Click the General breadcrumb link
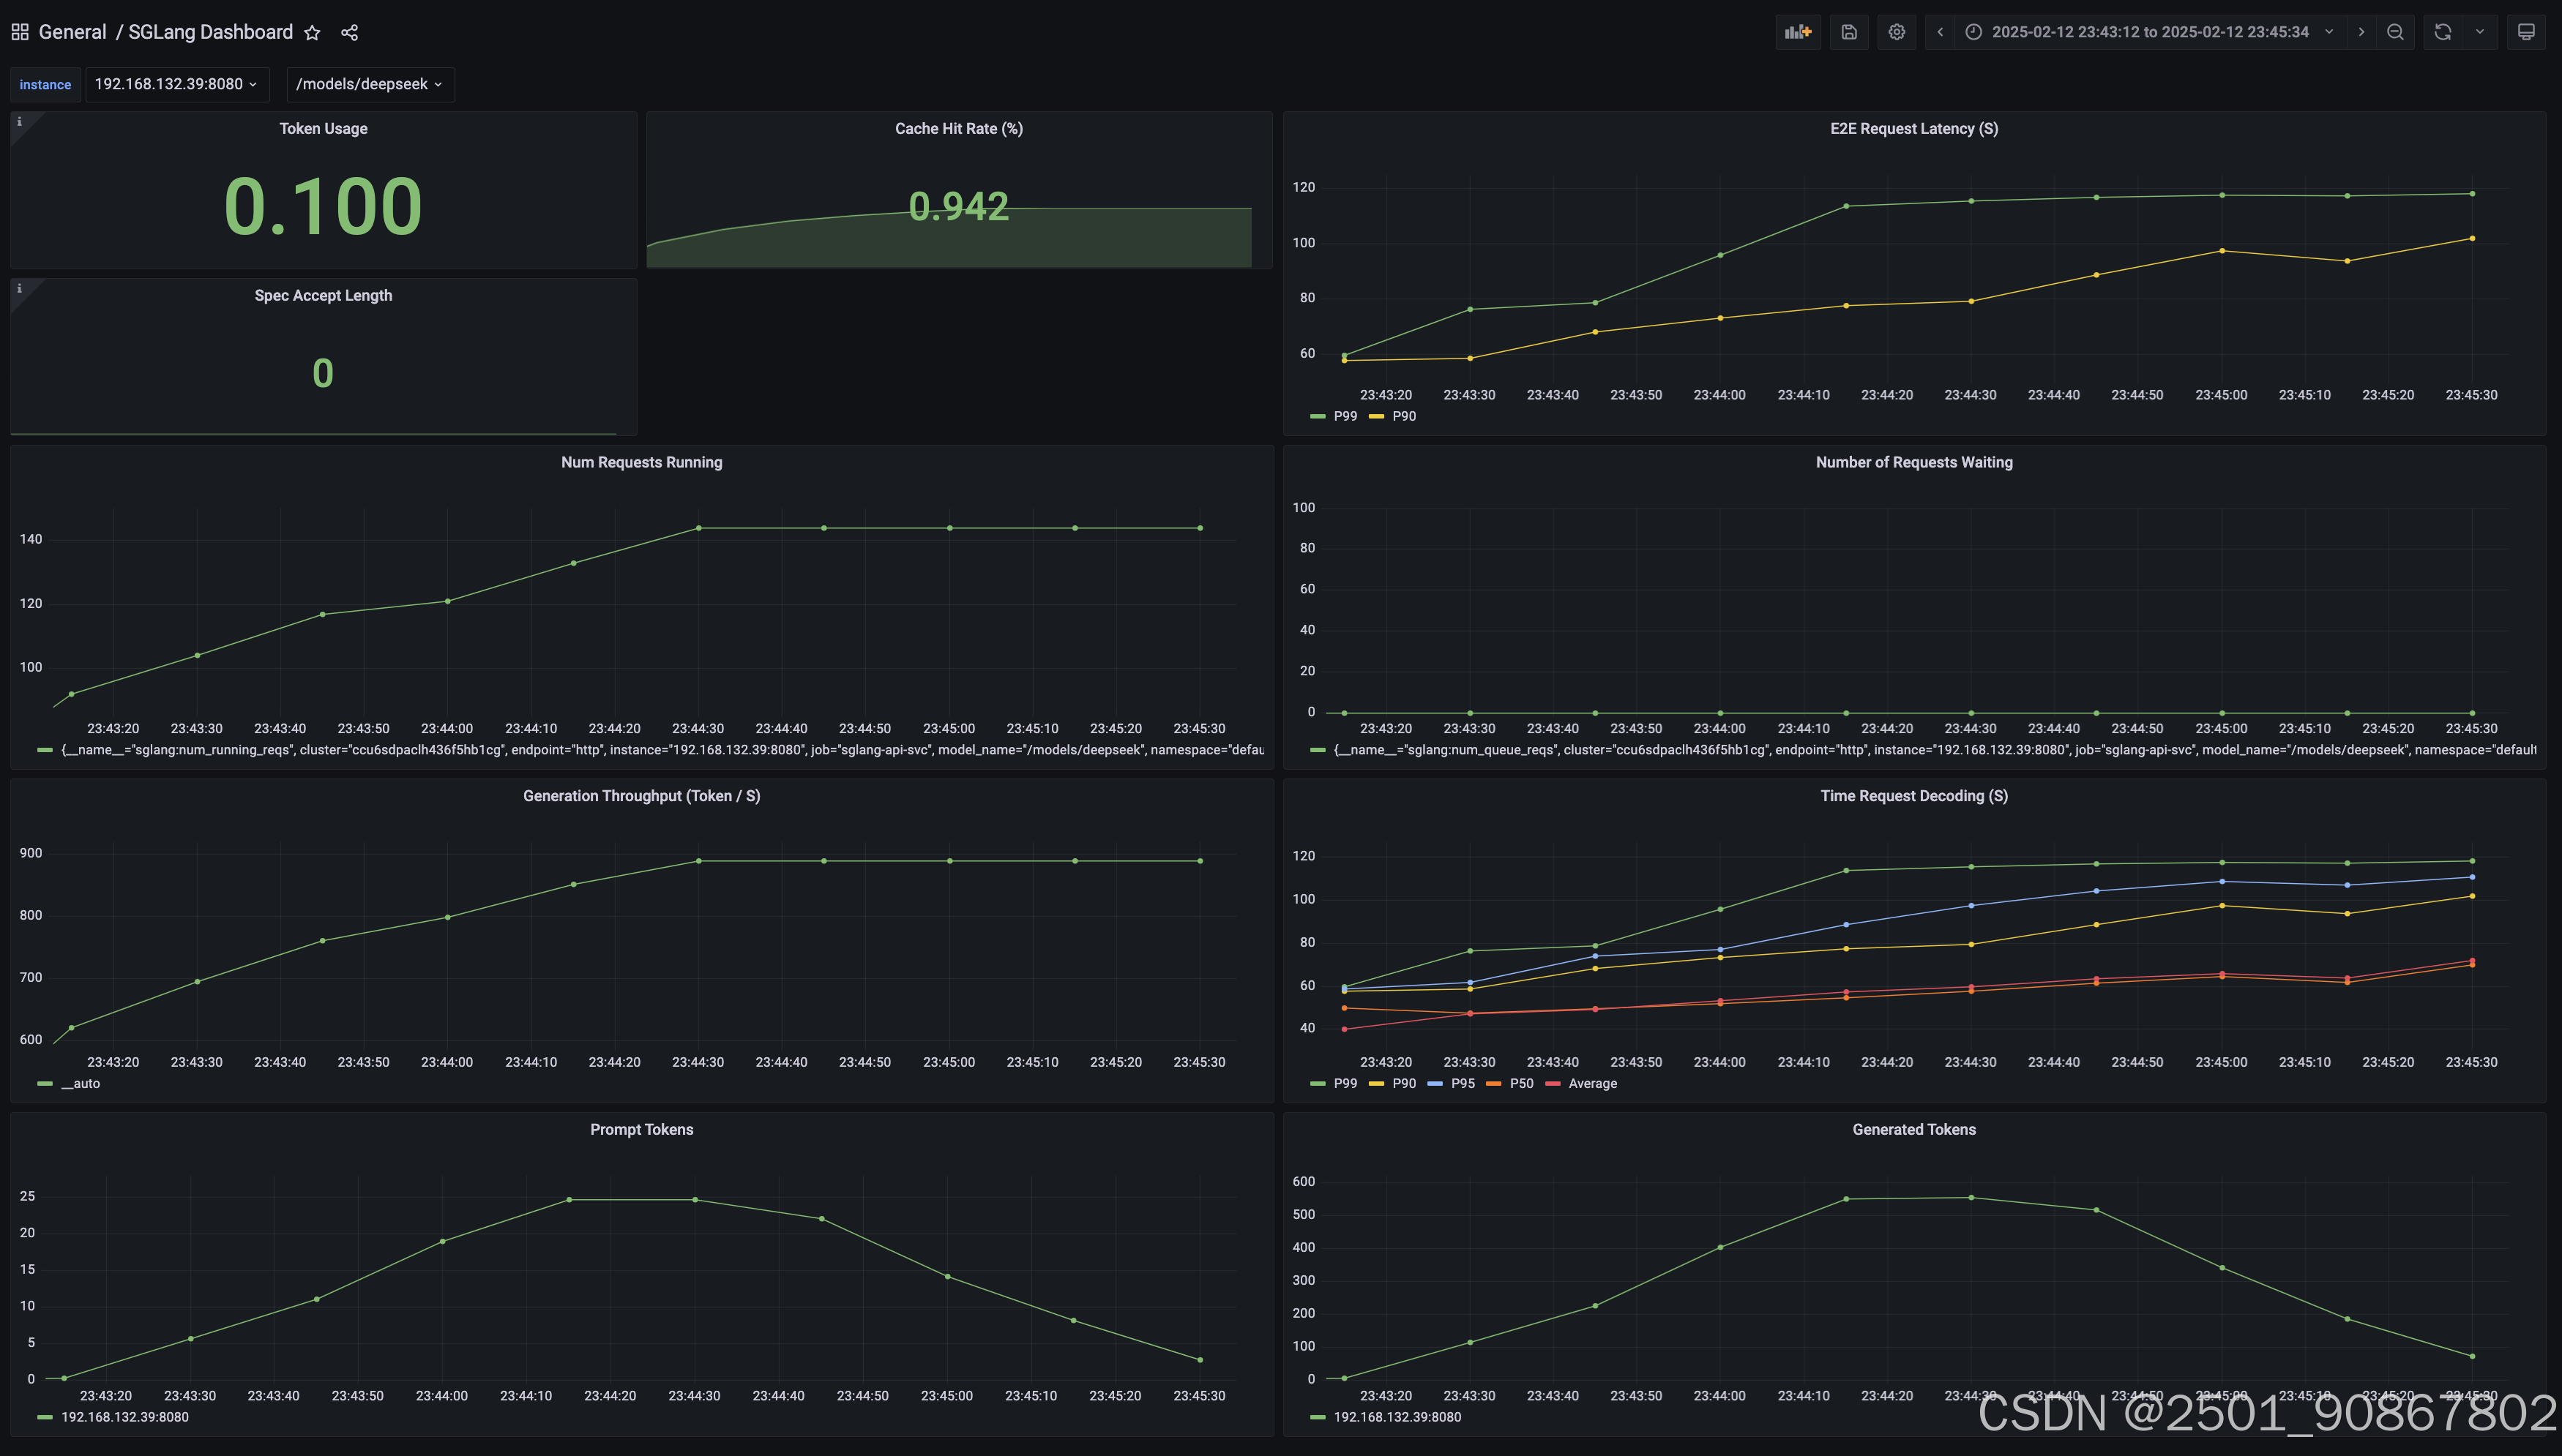This screenshot has width=2562, height=1456. [72, 32]
